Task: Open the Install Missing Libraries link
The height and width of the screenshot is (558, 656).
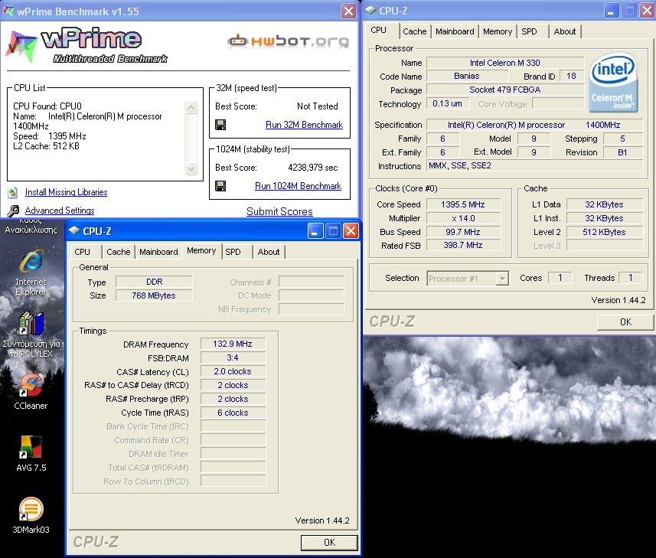Action: click(x=66, y=192)
